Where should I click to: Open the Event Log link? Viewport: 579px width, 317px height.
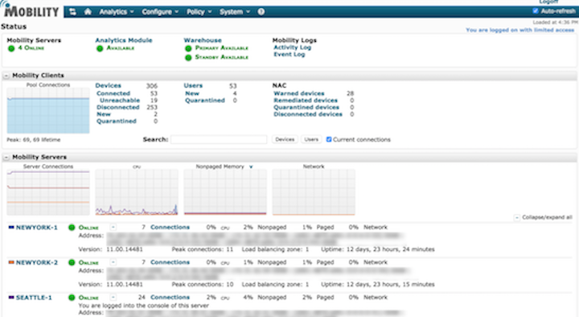coord(289,55)
